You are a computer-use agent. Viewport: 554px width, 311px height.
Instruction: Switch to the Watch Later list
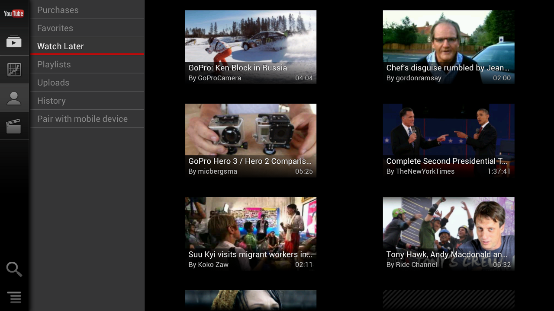pos(87,46)
